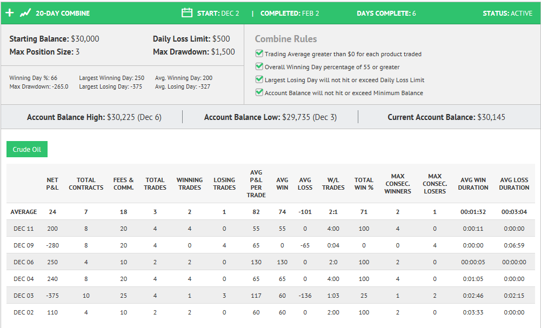Click the Starting Balance $30,000 text
The width and height of the screenshot is (541, 328).
[x=54, y=39]
